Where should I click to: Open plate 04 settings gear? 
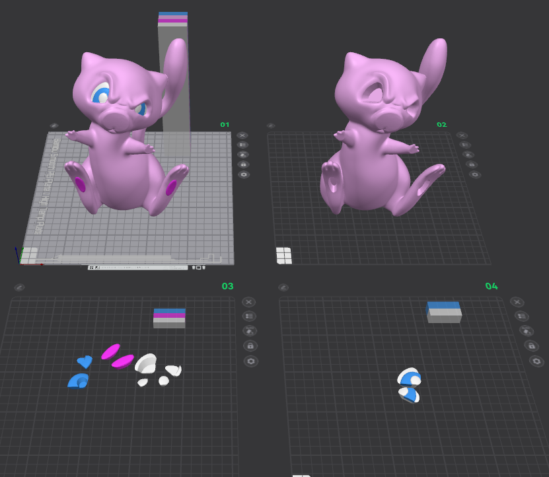536,361
